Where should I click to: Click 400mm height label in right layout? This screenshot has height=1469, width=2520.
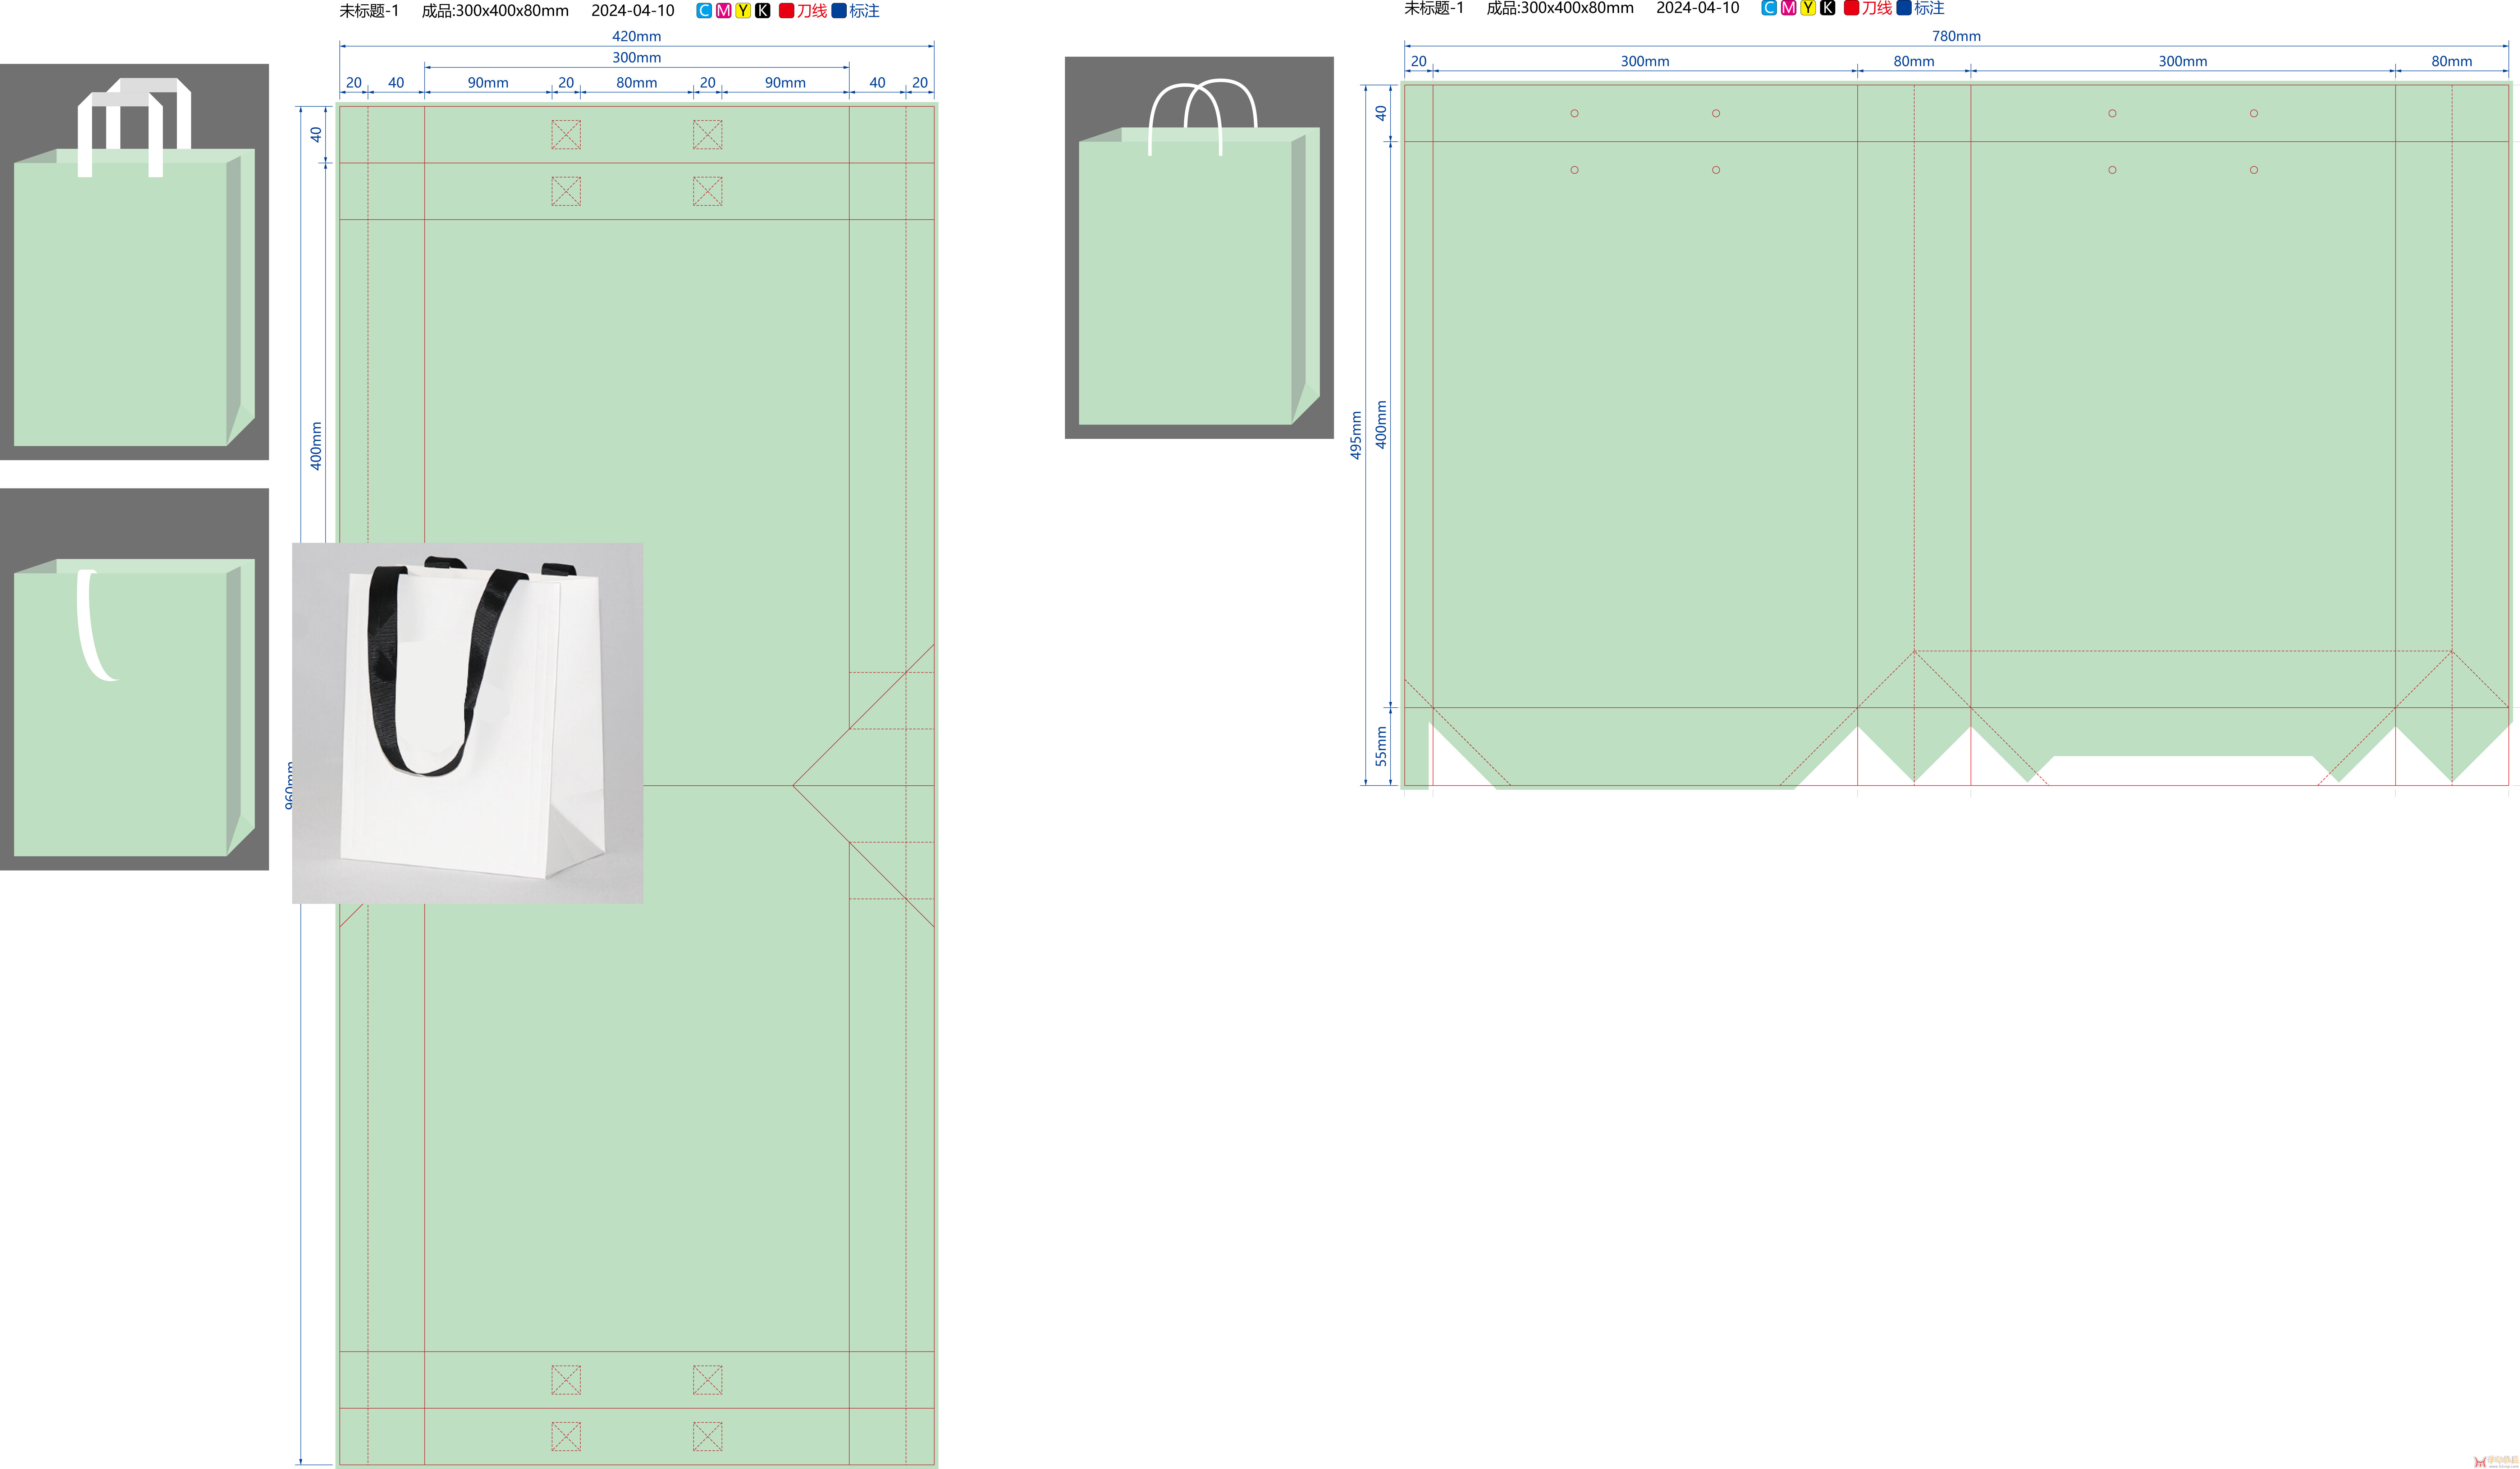1381,424
